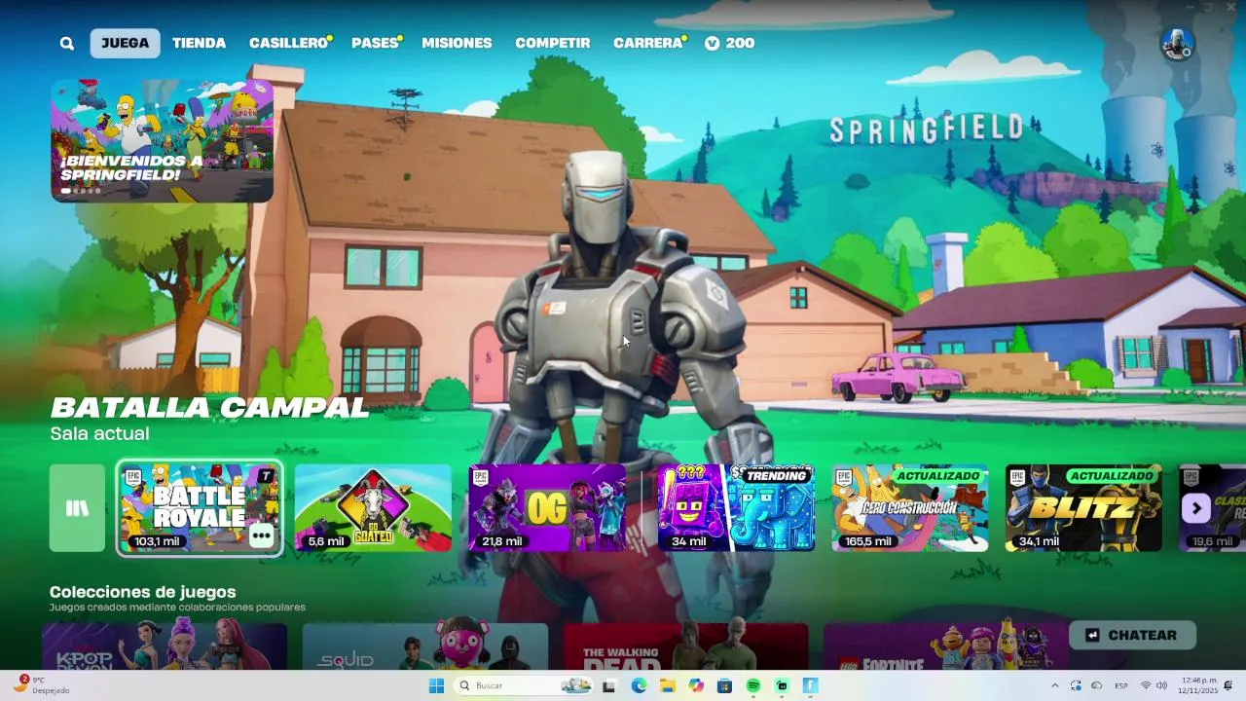Screen dimensions: 1246x701
Task: Click the chat icon inside CHATEAR button
Action: [1092, 635]
